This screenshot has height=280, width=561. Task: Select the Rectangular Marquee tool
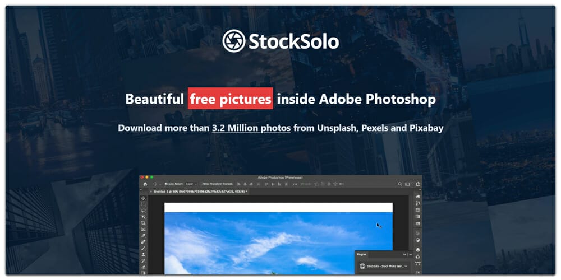143,204
